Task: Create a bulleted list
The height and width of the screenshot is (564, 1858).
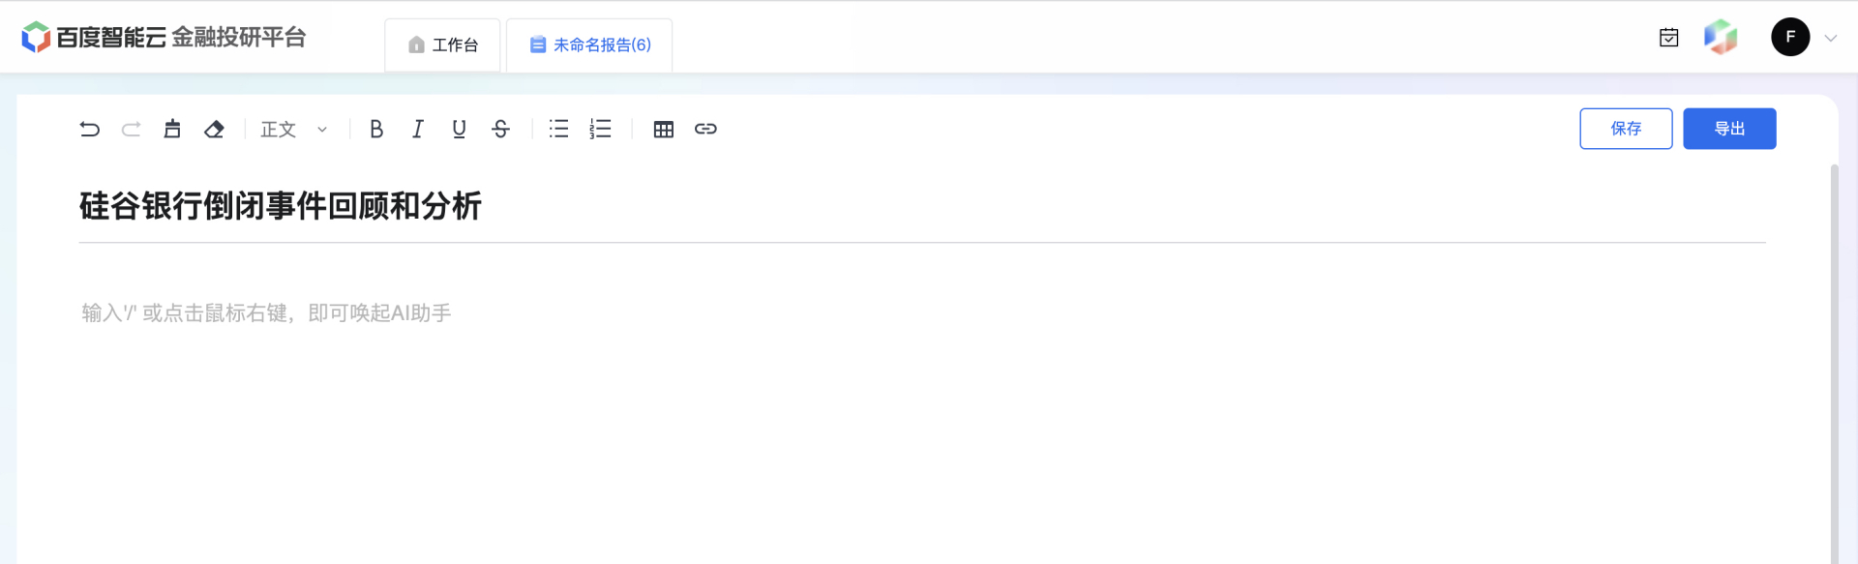Action: [558, 129]
